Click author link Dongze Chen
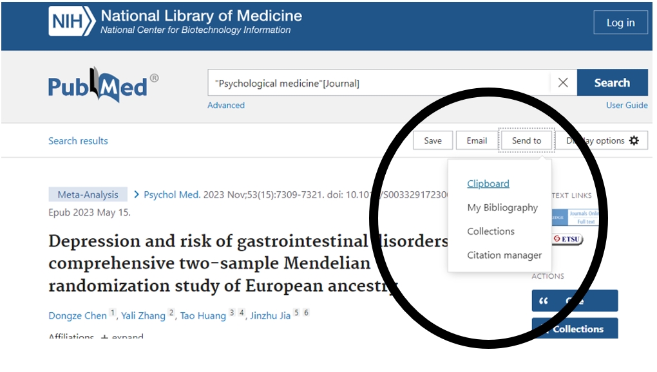 [x=78, y=315]
